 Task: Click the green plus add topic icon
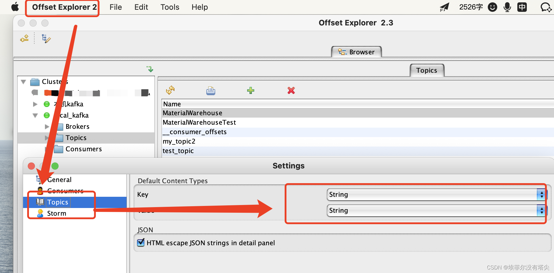(251, 90)
